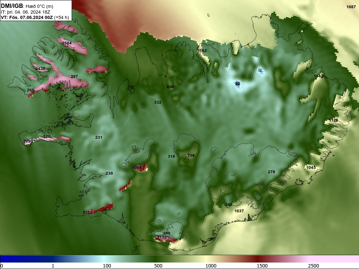Click map value 2152

pyautogui.click(x=162, y=237)
